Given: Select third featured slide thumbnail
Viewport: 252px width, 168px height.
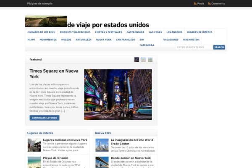Looking at the screenshot, I should click(150, 60).
